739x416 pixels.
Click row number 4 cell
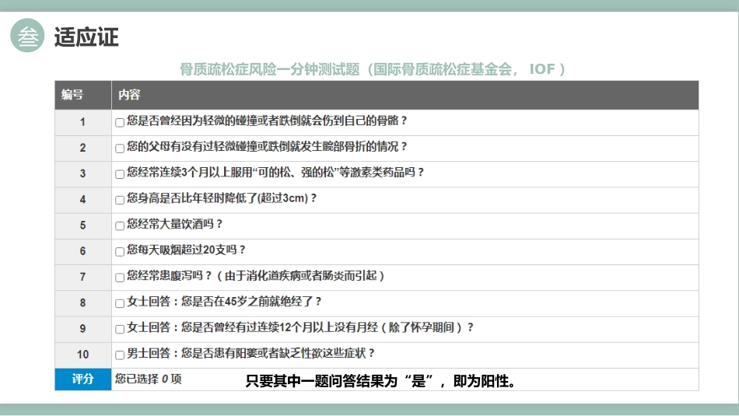(x=83, y=201)
